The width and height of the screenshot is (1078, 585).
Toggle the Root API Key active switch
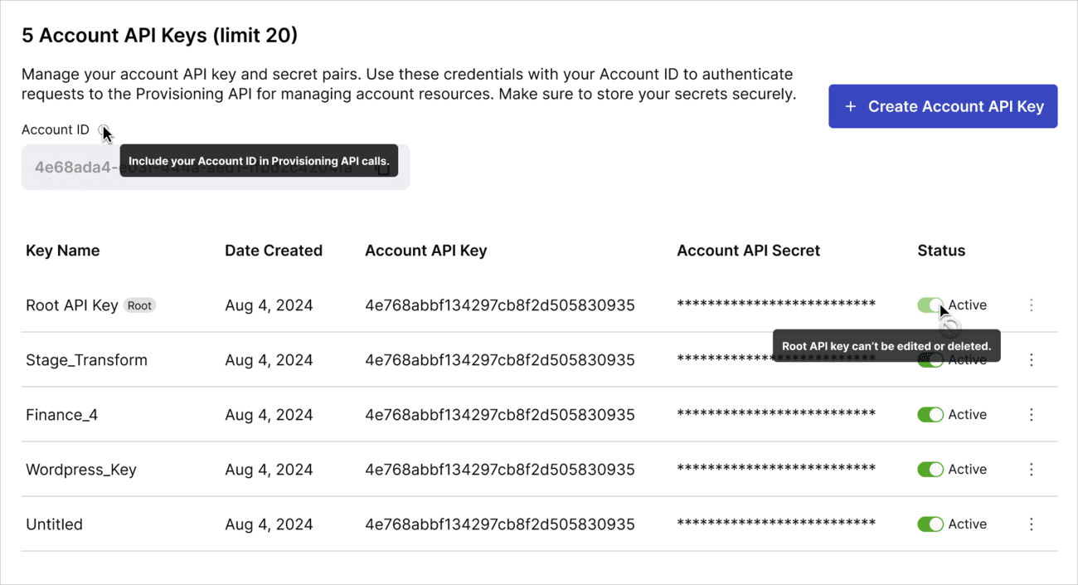coord(930,305)
